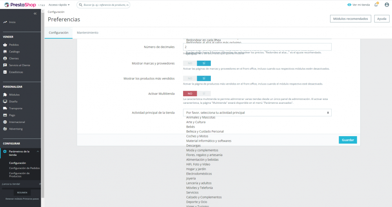
Task: Open Configuración de Pedidos in the sidebar
Action: pos(24,168)
